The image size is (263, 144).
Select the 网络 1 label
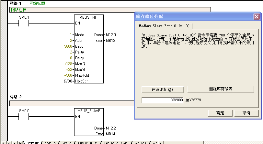pos(16,3)
